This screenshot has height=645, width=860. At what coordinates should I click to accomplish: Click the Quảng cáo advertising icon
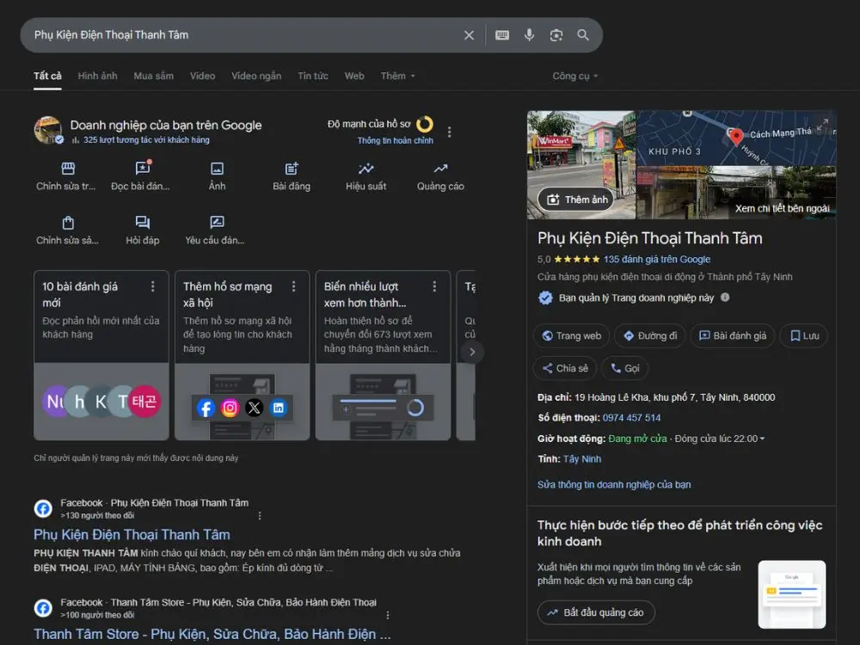click(x=440, y=169)
